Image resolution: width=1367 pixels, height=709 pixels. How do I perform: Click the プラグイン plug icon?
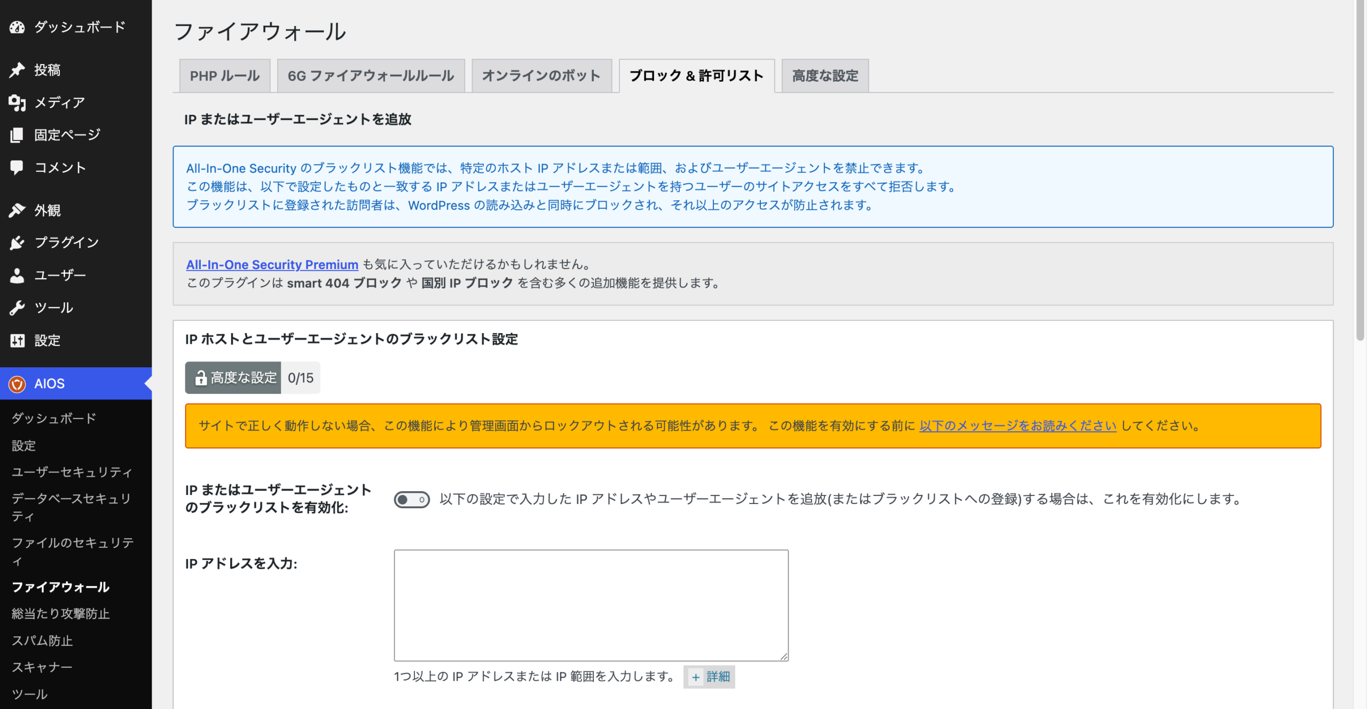pos(17,243)
